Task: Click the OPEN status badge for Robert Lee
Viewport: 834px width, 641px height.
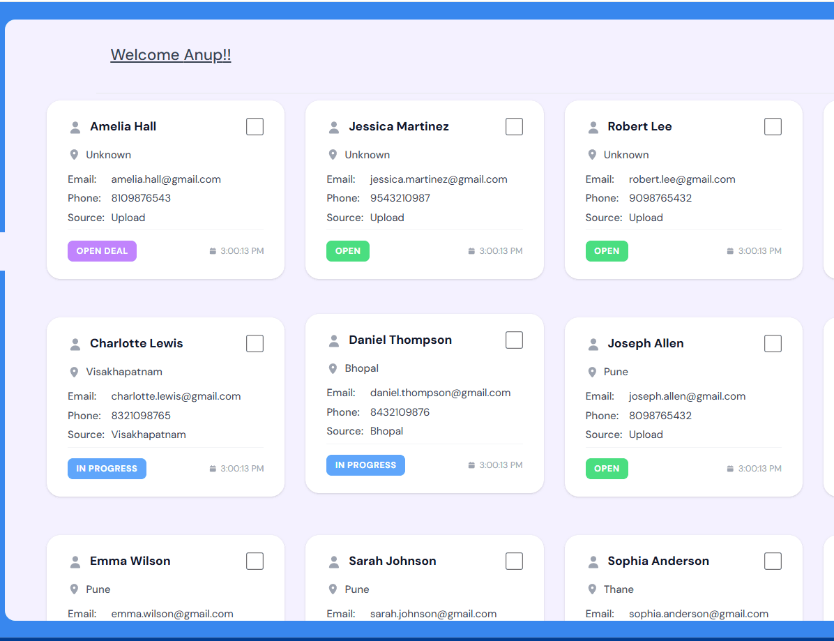Action: coord(607,250)
